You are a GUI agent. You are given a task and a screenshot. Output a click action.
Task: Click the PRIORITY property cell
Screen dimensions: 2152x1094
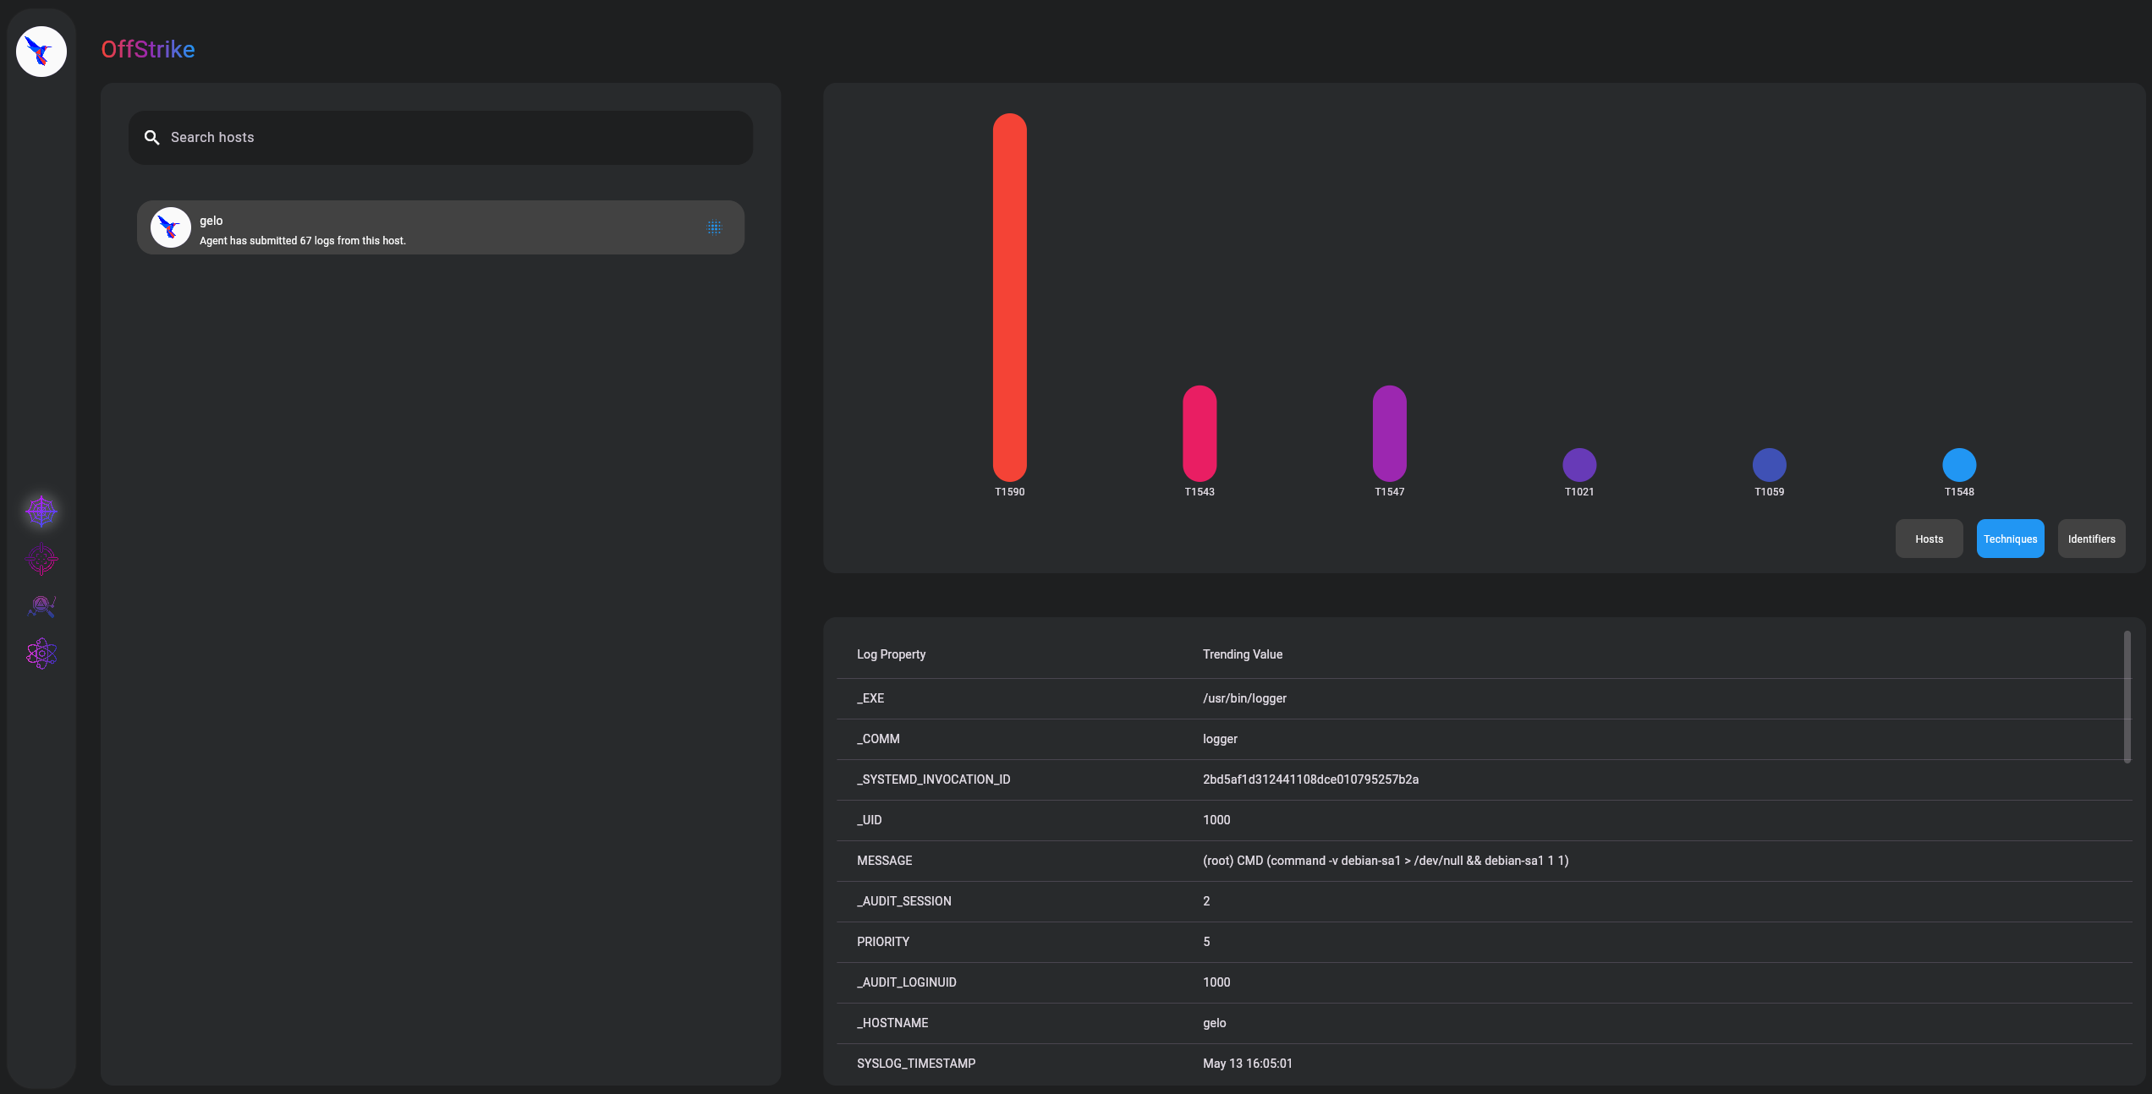point(883,942)
